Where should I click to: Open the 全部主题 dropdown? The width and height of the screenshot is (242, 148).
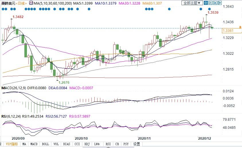pyautogui.click(x=192, y=3)
